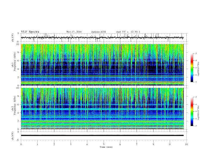This screenshot has height=162, width=210.
Task: Click the "-3" label on upper color bar
Action: point(195,53)
